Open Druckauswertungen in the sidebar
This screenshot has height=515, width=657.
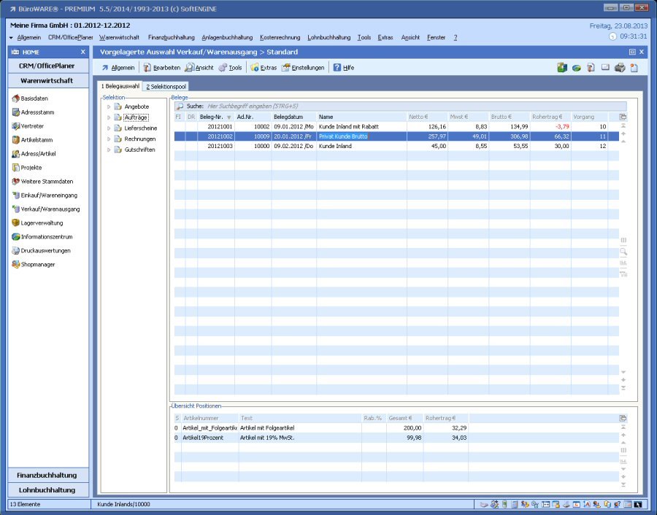coord(45,251)
